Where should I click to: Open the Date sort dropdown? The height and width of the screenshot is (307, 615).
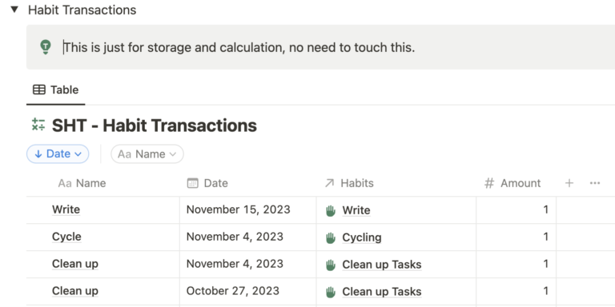(x=58, y=153)
